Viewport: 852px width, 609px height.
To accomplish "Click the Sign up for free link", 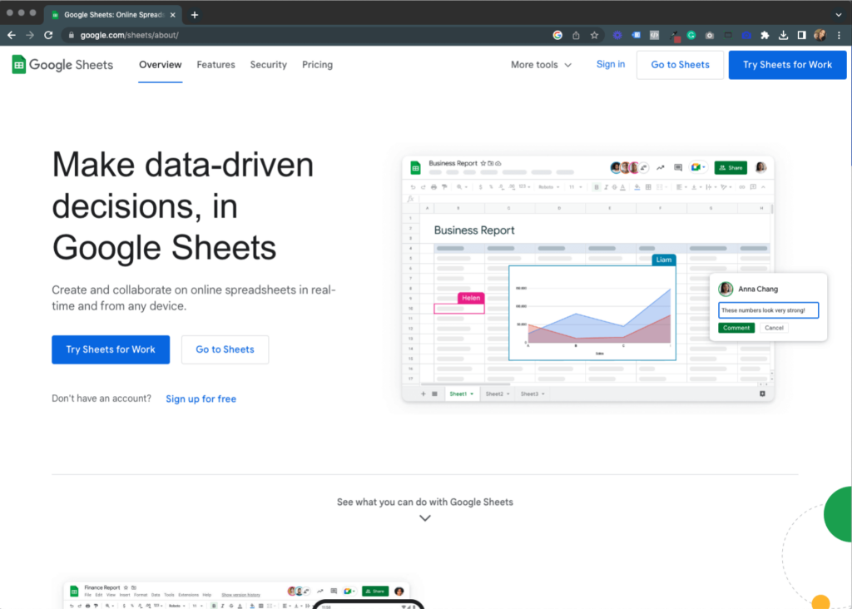I will 201,399.
